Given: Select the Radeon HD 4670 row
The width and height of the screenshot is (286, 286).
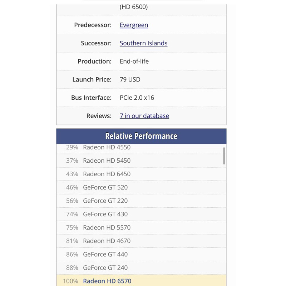Looking at the screenshot, I should point(107,241).
